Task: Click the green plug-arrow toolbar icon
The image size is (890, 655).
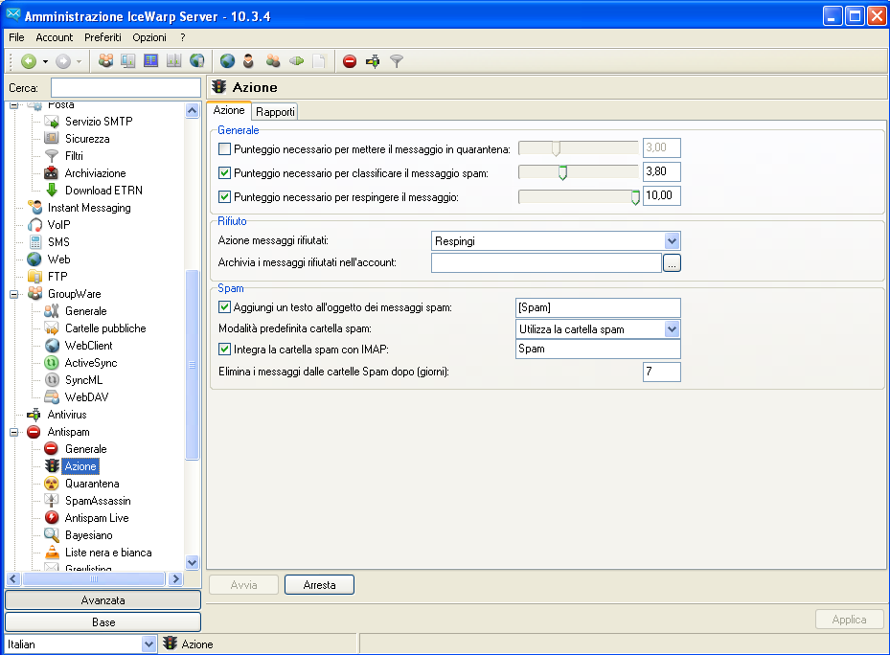Action: (296, 60)
